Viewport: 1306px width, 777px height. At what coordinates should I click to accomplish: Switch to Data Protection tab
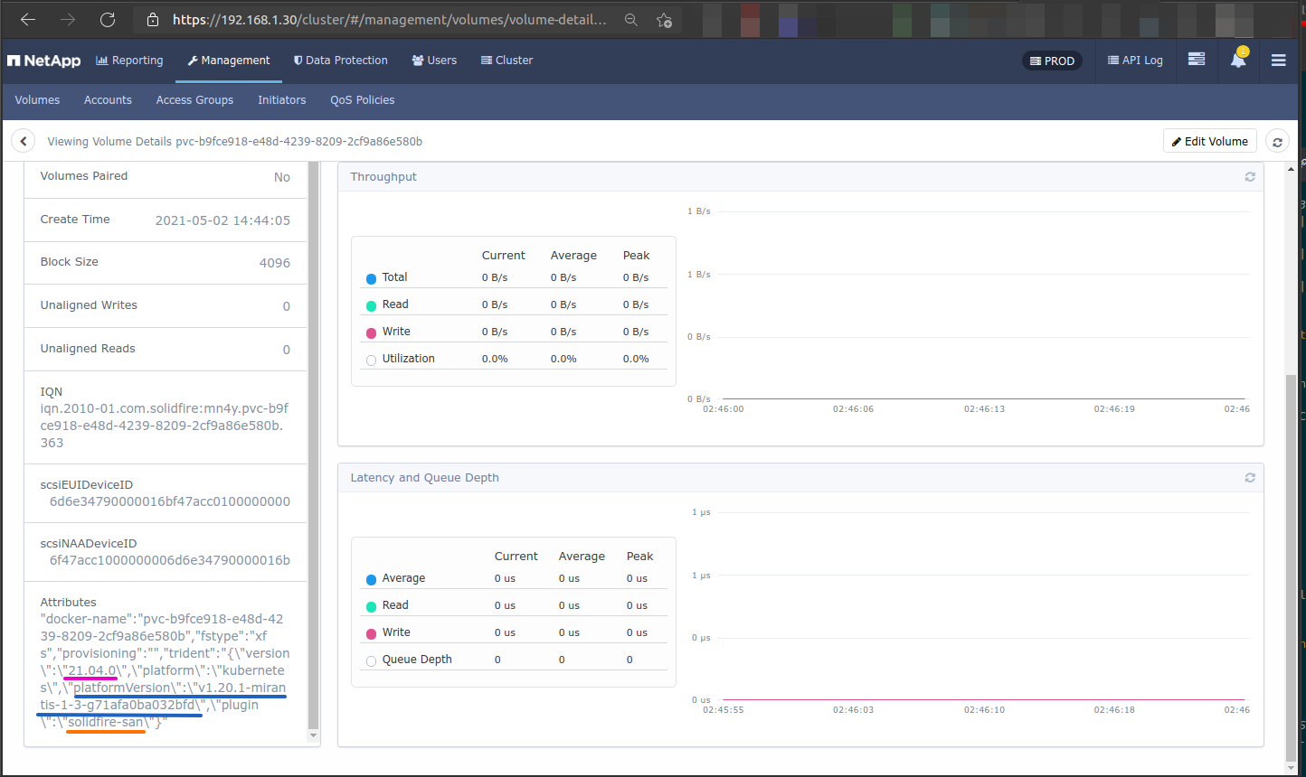(341, 61)
